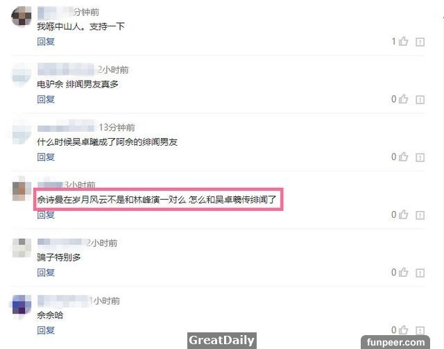Reply to the 吴卓曦 13分钟前 comment
Image resolution: width=444 pixels, height=349 pixels.
point(46,157)
